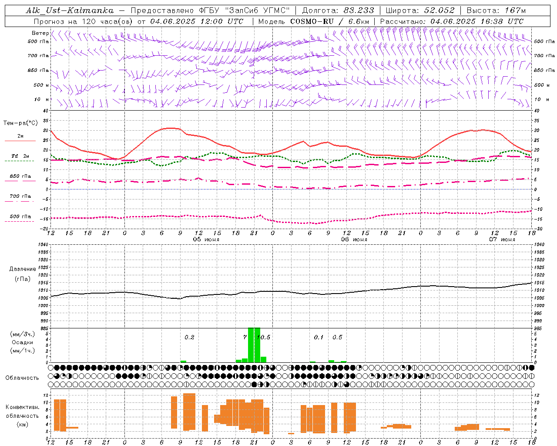
Task: Click the Тем-ра(°C) temperature axis label
Action: [20, 123]
